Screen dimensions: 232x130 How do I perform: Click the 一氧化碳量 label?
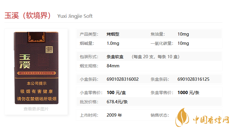tap(162, 43)
